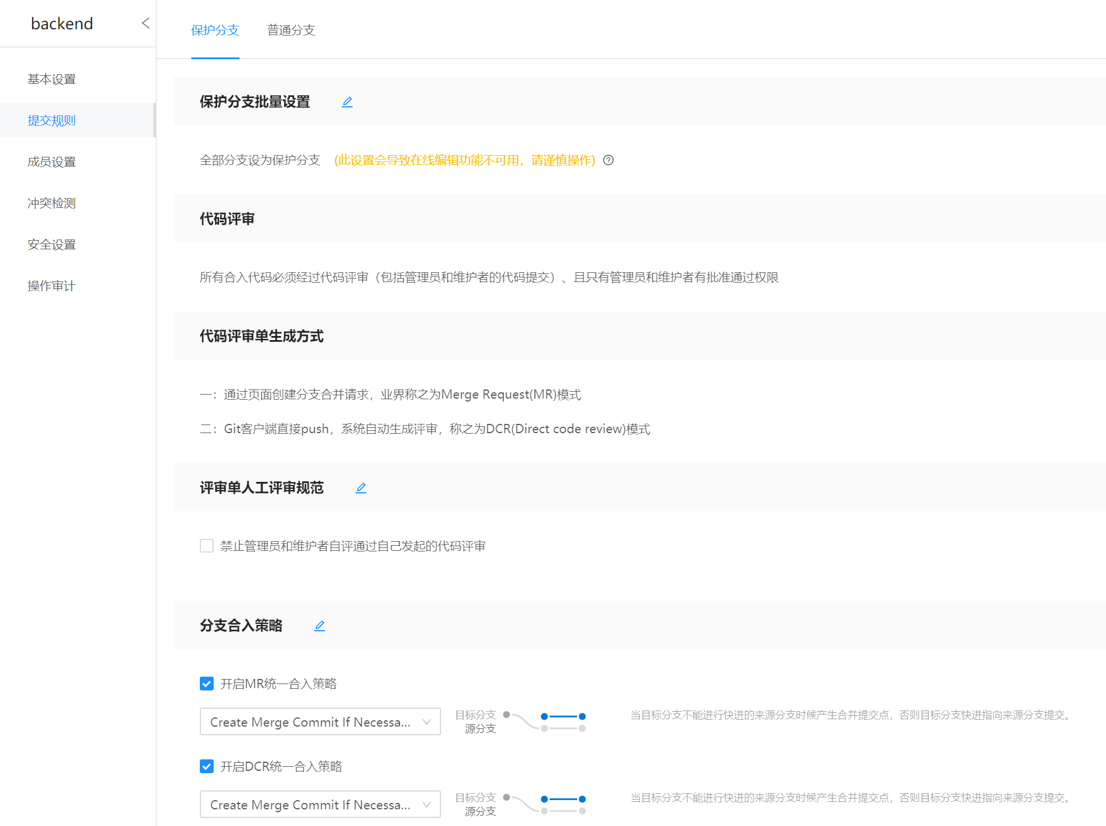Open the DCR merge strategy dropdown
Screen dimensions: 1106x826
[320, 804]
